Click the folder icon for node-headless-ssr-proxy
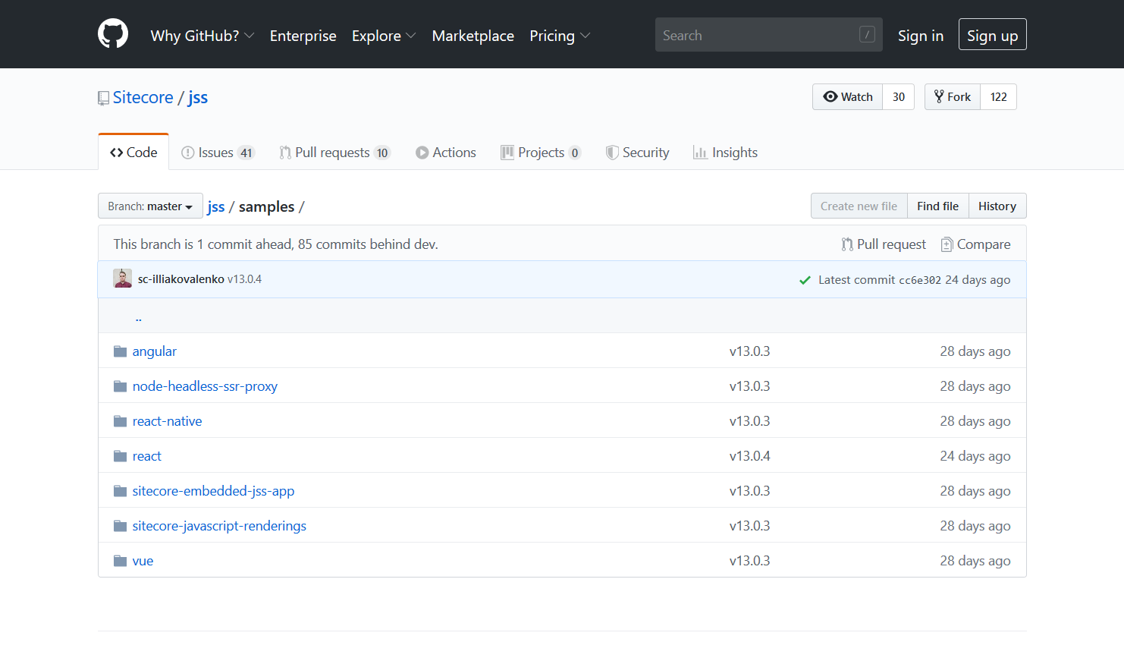 [120, 386]
